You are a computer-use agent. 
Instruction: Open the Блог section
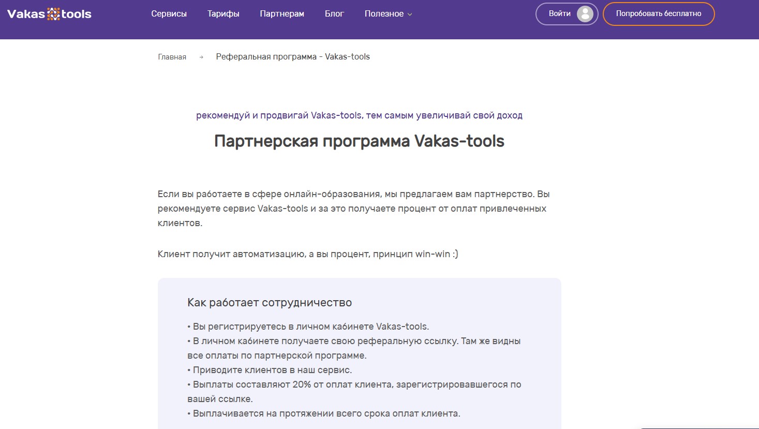(334, 14)
